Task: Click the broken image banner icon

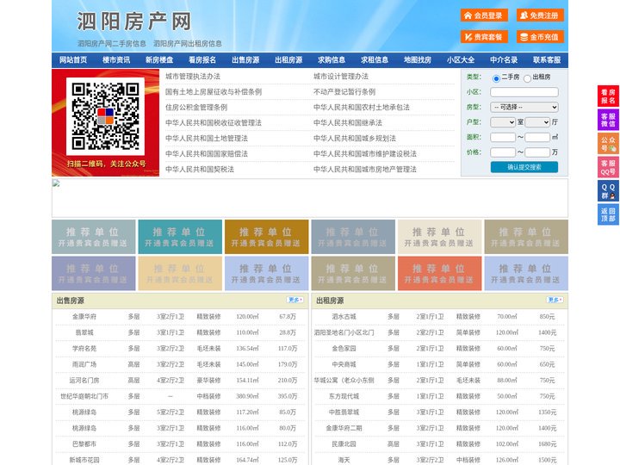Action: [56, 183]
